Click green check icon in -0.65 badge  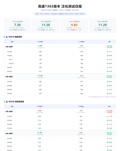(108, 86)
